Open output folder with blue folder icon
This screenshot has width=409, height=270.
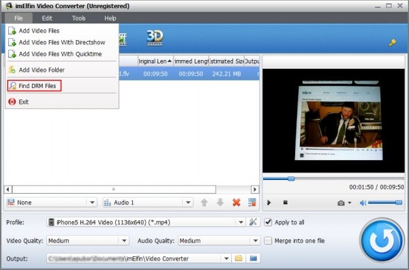pos(254,258)
